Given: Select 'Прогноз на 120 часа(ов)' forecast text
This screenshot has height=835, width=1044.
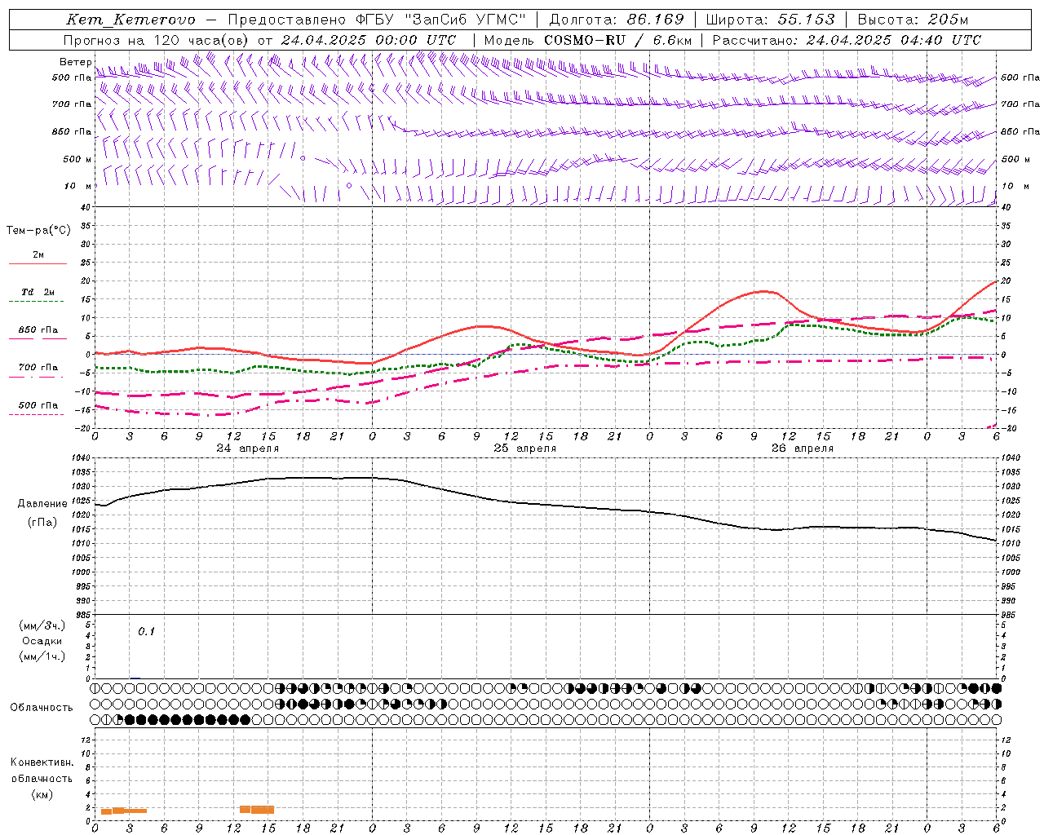Looking at the screenshot, I should [x=157, y=40].
